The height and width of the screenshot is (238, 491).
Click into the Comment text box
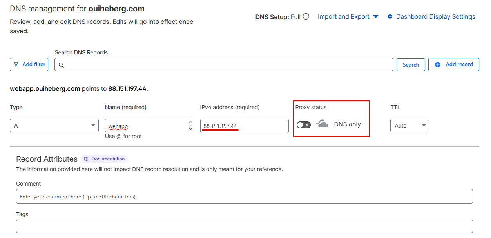(x=244, y=197)
